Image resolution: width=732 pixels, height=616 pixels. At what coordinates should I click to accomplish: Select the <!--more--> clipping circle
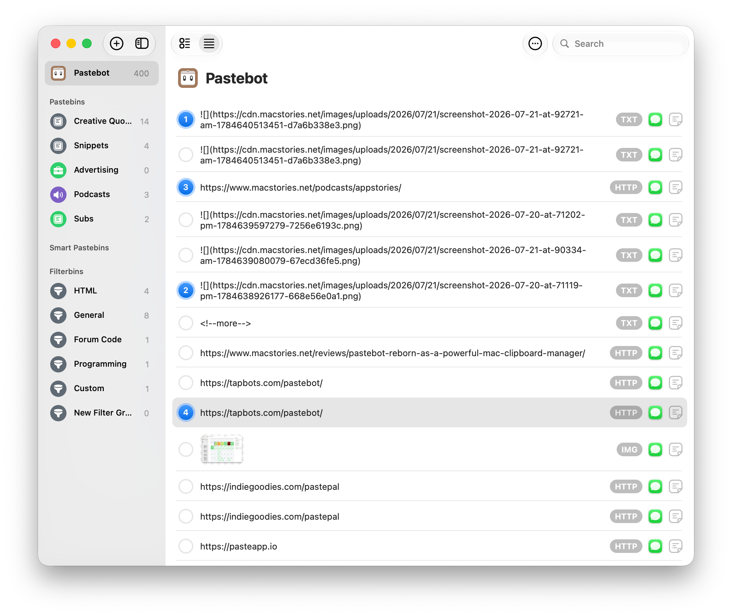(186, 323)
